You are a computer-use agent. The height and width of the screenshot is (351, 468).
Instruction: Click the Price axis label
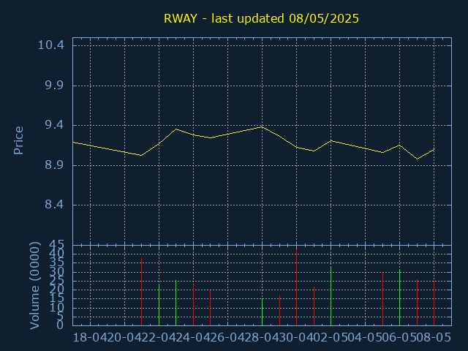tap(18, 140)
